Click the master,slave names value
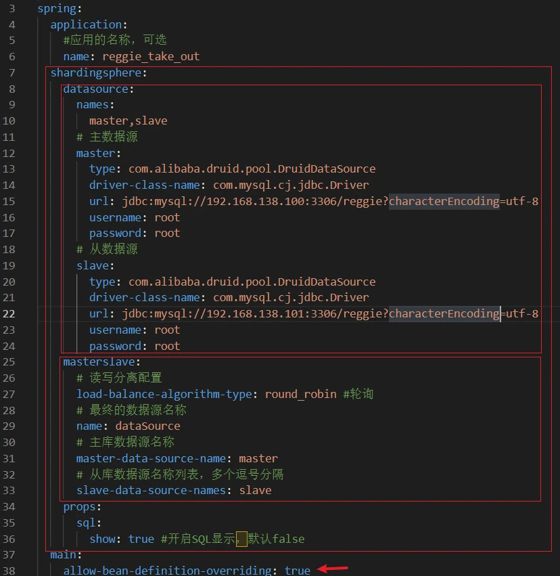The width and height of the screenshot is (560, 576). pos(128,120)
